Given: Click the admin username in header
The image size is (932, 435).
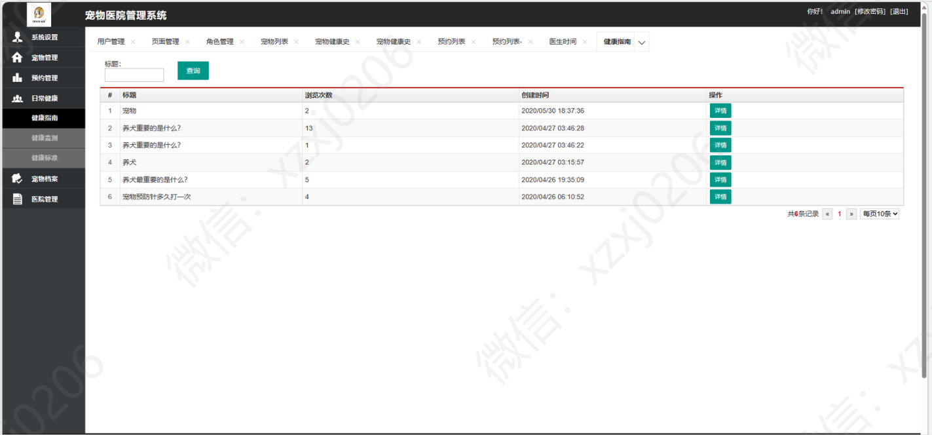Looking at the screenshot, I should (x=840, y=12).
